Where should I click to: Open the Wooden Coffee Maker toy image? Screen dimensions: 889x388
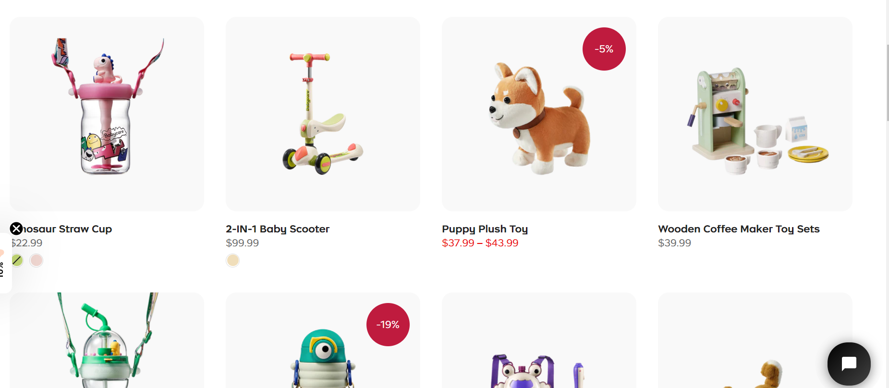click(755, 114)
